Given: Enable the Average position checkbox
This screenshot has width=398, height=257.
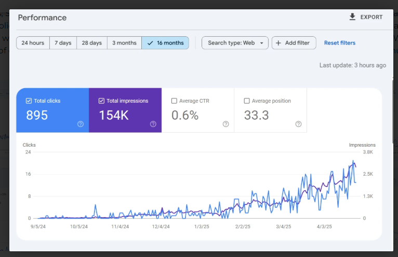Looking at the screenshot, I should pyautogui.click(x=247, y=101).
